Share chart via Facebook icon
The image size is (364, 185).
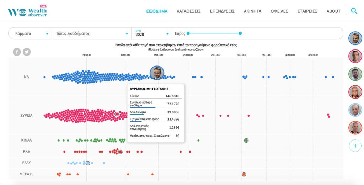(x=17, y=52)
